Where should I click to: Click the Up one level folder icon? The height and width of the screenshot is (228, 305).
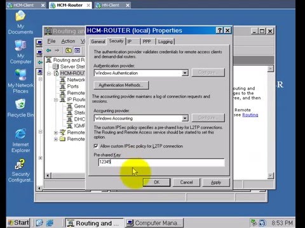coord(69,50)
